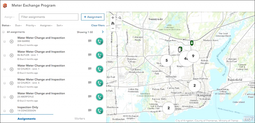Check the 14 CONCESSION assignment

(5, 111)
